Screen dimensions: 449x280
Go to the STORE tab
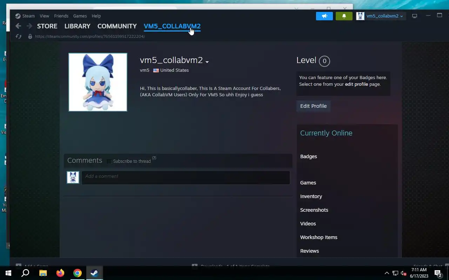point(47,26)
